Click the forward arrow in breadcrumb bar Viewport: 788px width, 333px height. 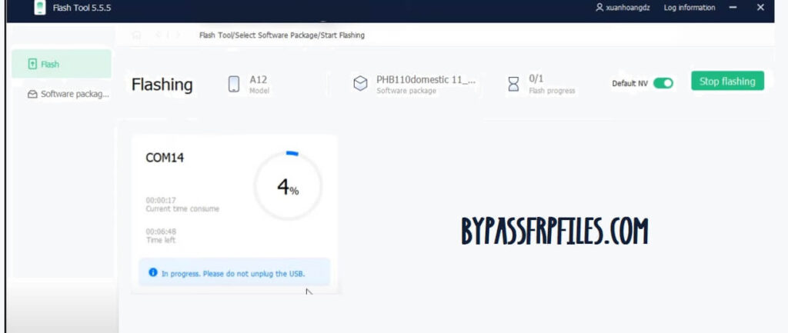[x=179, y=35]
